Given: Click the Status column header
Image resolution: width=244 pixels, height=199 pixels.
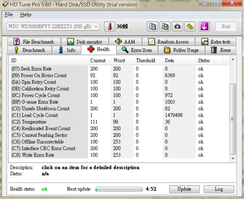Looking at the screenshot, I should (x=209, y=61).
